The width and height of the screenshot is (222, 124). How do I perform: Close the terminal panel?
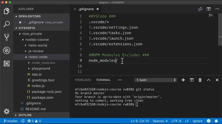tap(217, 80)
